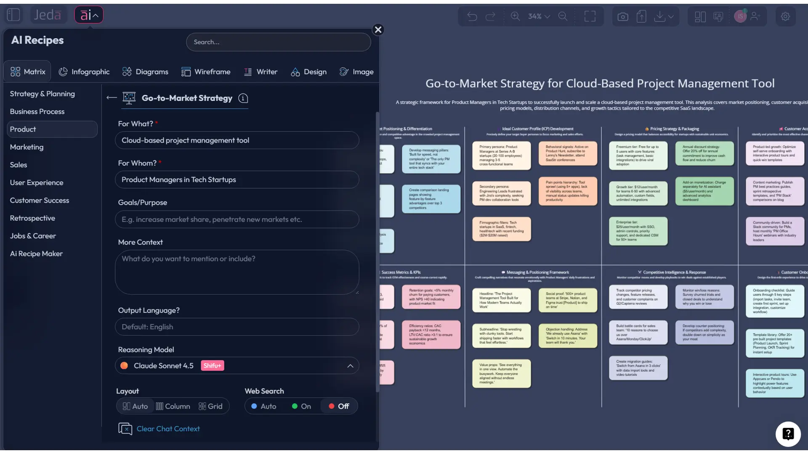Take a snapshot with the camera icon
This screenshot has height=454, width=808.
point(623,16)
